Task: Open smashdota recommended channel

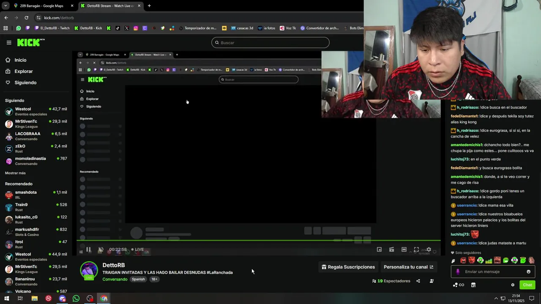Action: point(36,195)
